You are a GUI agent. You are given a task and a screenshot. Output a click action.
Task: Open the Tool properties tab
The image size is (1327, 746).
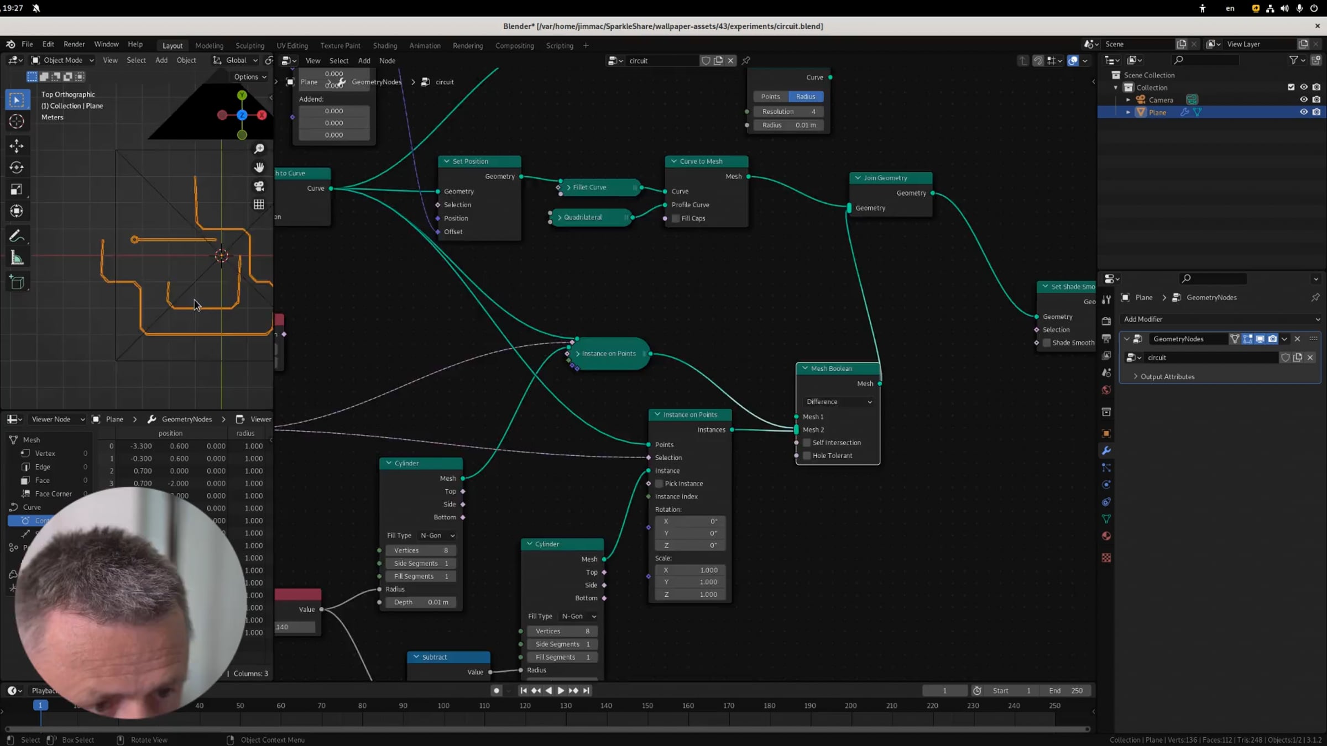(1106, 300)
